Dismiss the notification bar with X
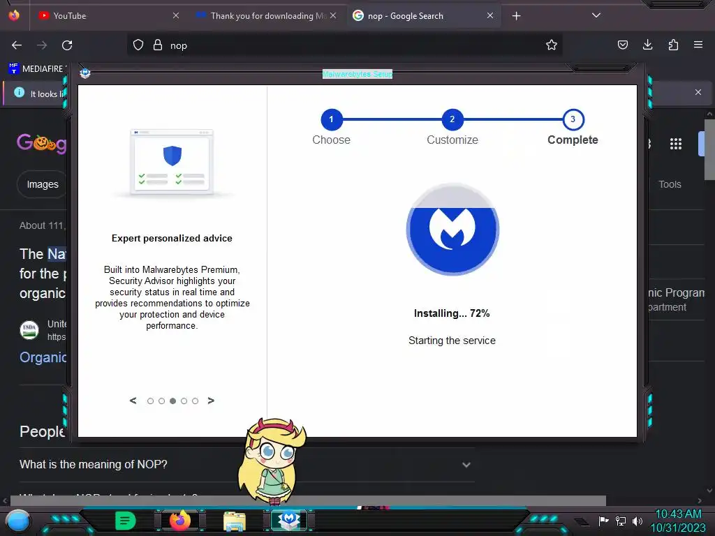 pos(698,92)
